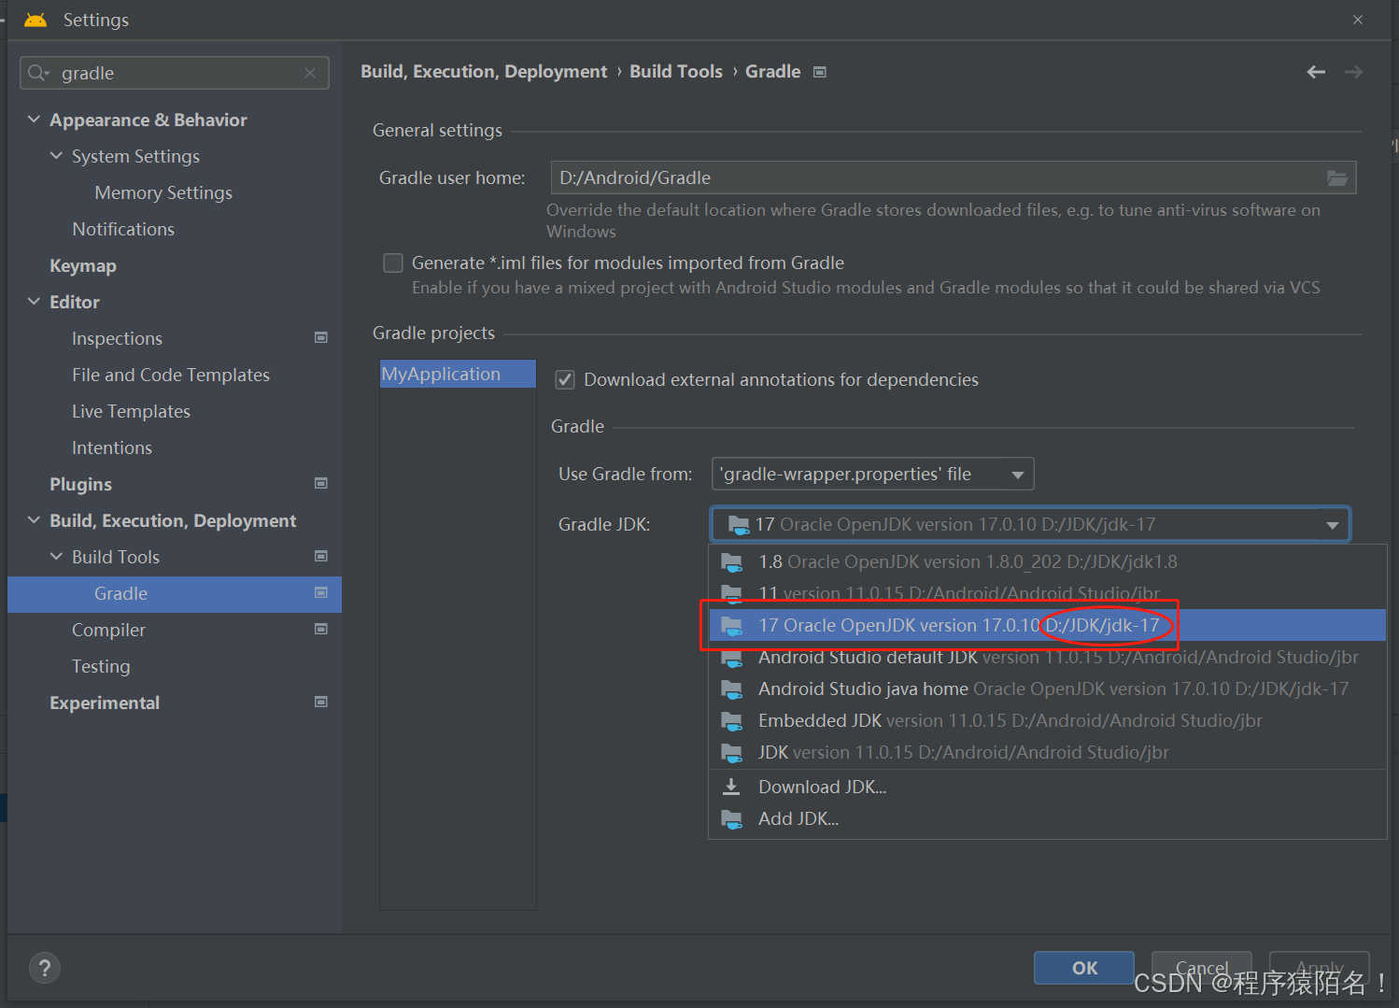The width and height of the screenshot is (1399, 1008).
Task: Select 17 Oracle OpenJDK version 17.0.10
Action: tap(1047, 625)
